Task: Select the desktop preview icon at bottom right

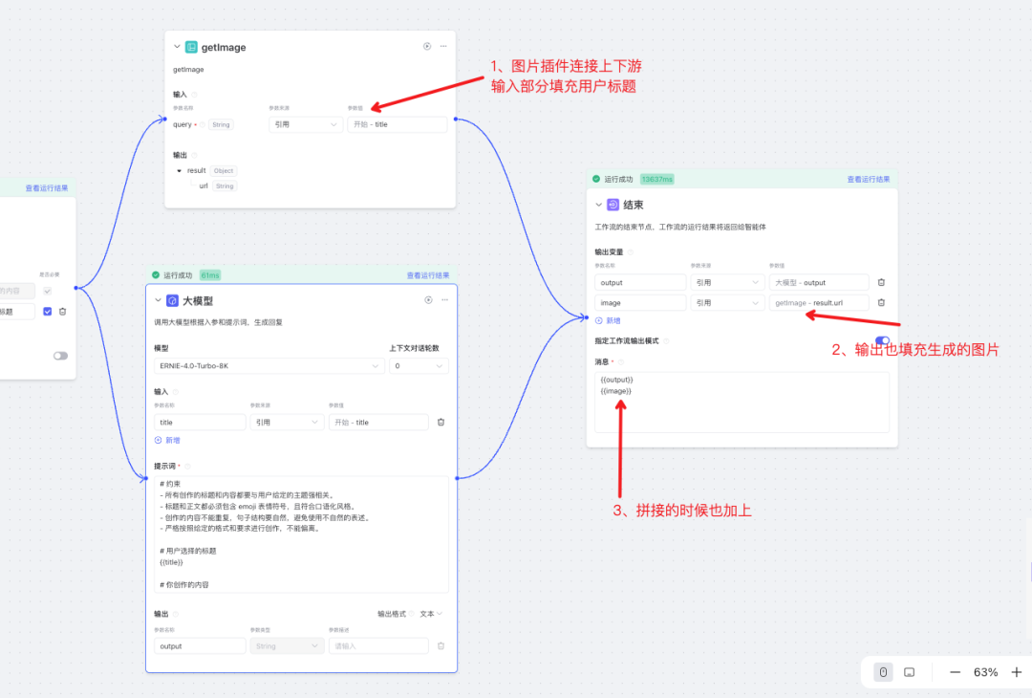Action: 909,672
